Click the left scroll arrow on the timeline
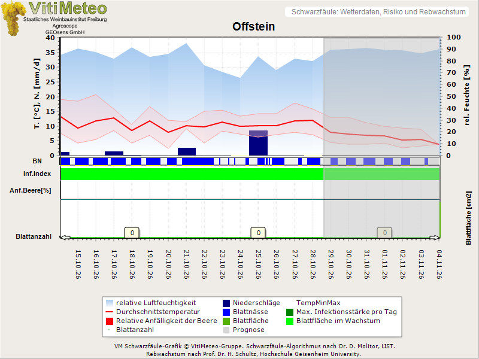The image size is (479, 359). click(x=65, y=238)
